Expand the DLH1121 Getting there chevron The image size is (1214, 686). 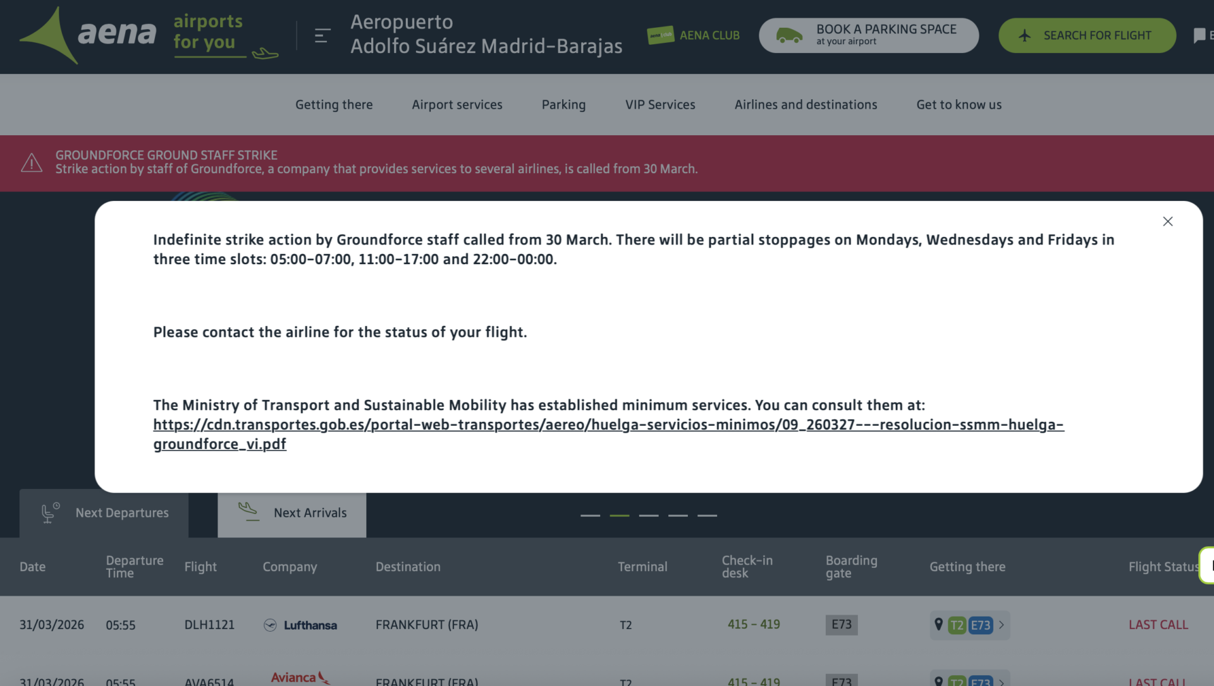(x=1002, y=625)
